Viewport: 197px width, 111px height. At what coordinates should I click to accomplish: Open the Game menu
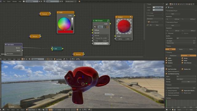tap(9, 1)
